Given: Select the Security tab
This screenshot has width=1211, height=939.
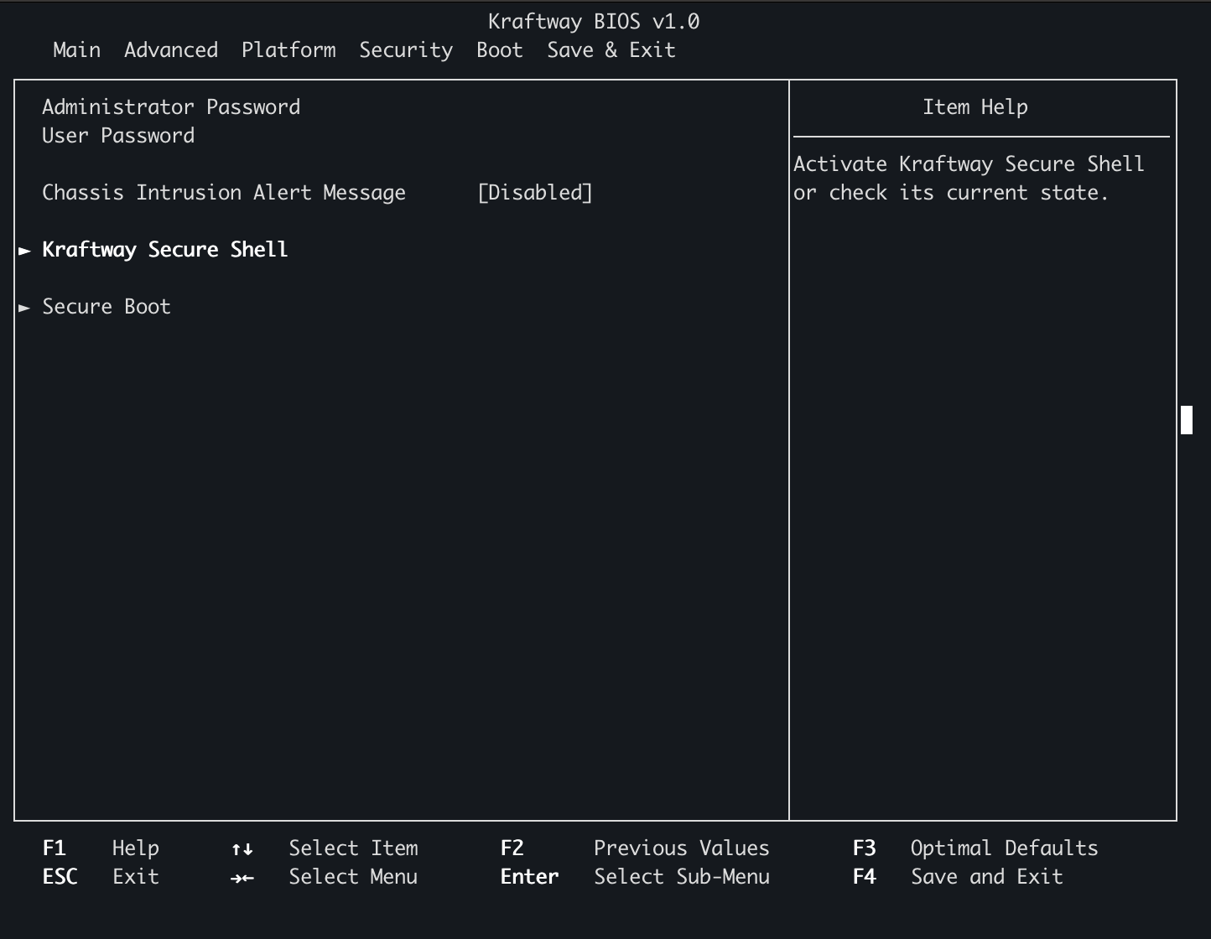Looking at the screenshot, I should coord(406,50).
